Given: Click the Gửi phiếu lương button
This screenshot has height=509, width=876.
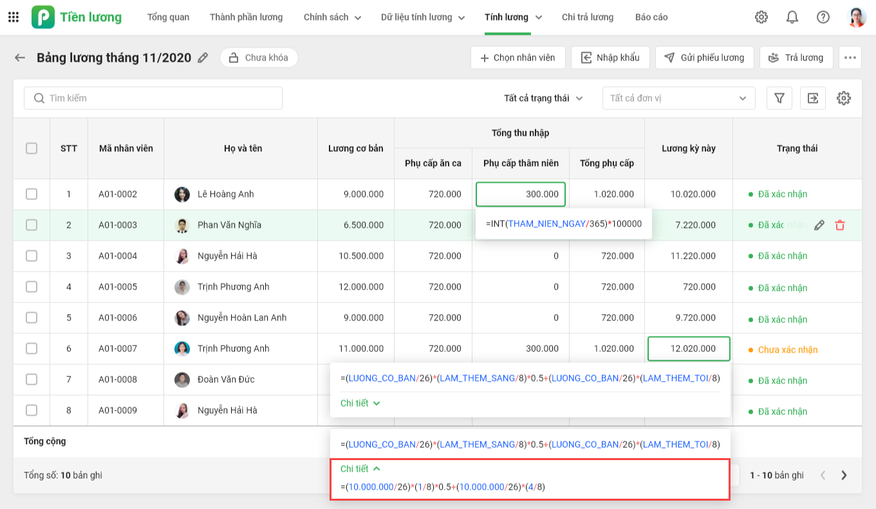Looking at the screenshot, I should pyautogui.click(x=704, y=58).
